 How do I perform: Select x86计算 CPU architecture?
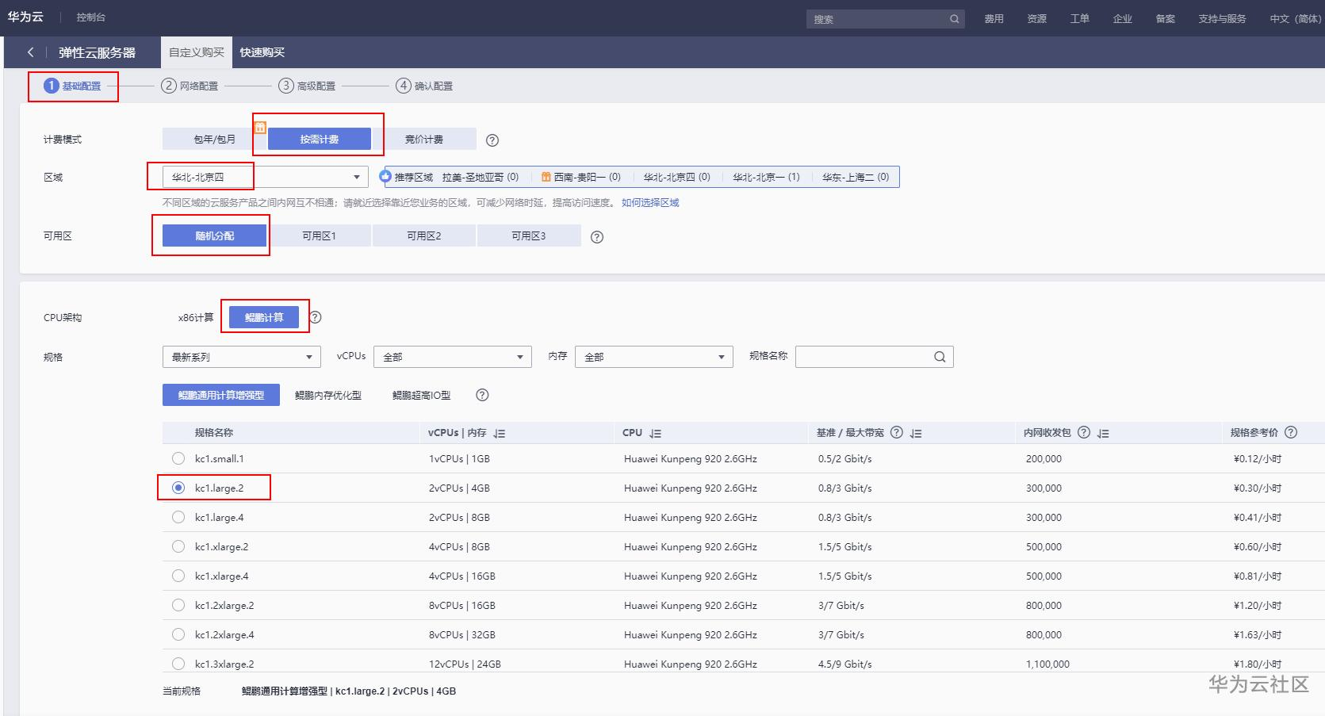pos(196,317)
